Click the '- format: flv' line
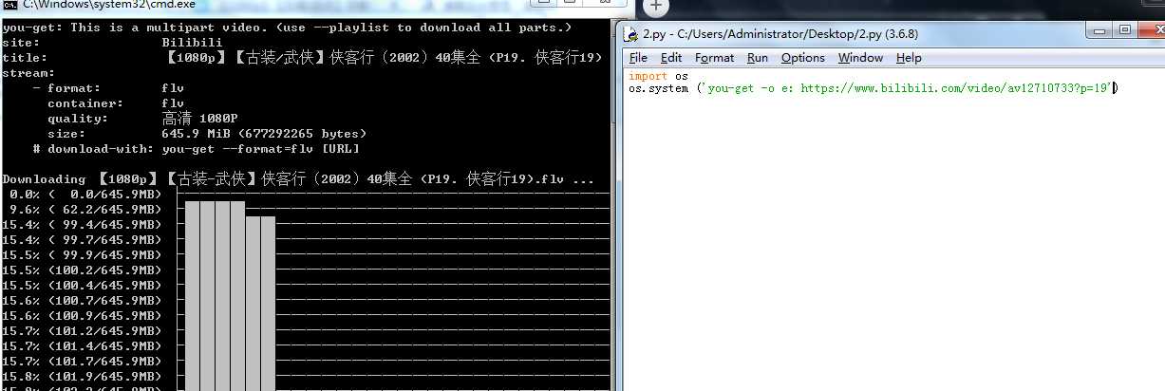Screen dimensions: 1165x391 click(108, 88)
